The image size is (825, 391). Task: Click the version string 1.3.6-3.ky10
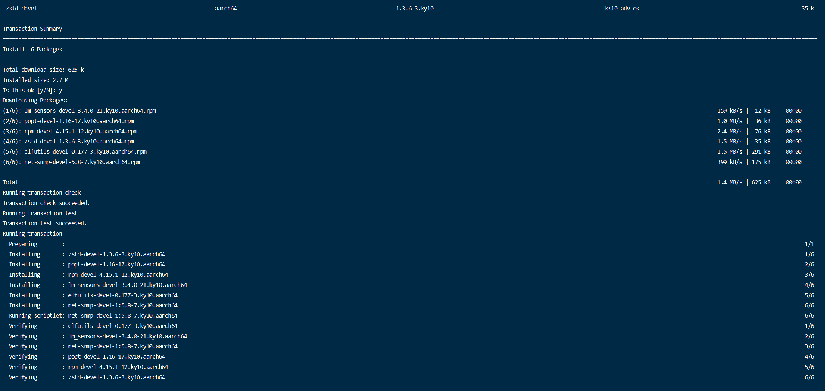[x=416, y=8]
